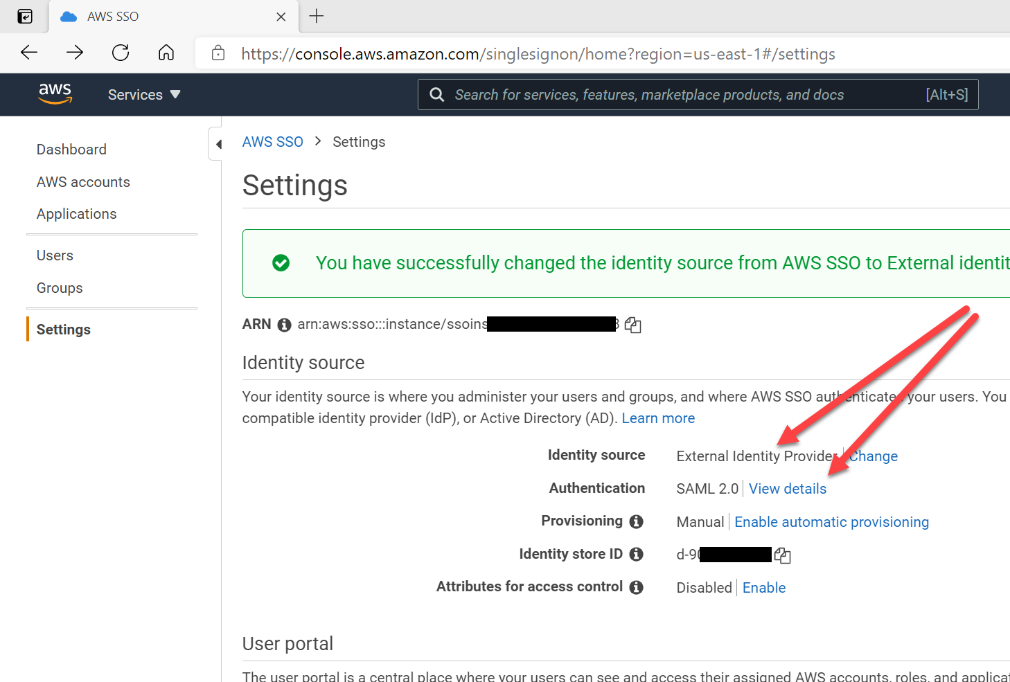Refresh the page in the browser

tap(121, 53)
